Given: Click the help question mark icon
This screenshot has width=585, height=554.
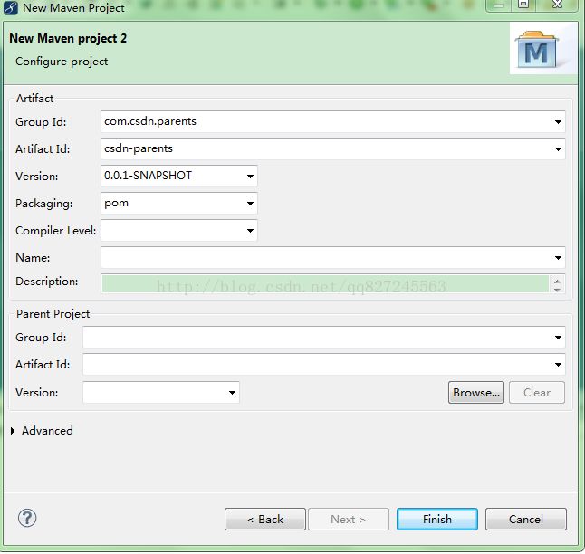Looking at the screenshot, I should click(x=27, y=518).
